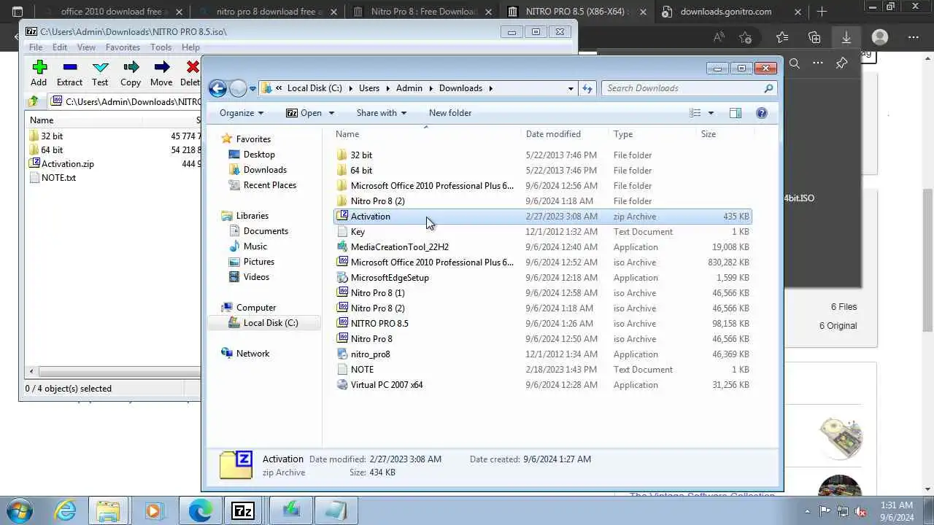
Task: Select Activation.zip in 7-Zip window
Action: click(x=67, y=164)
